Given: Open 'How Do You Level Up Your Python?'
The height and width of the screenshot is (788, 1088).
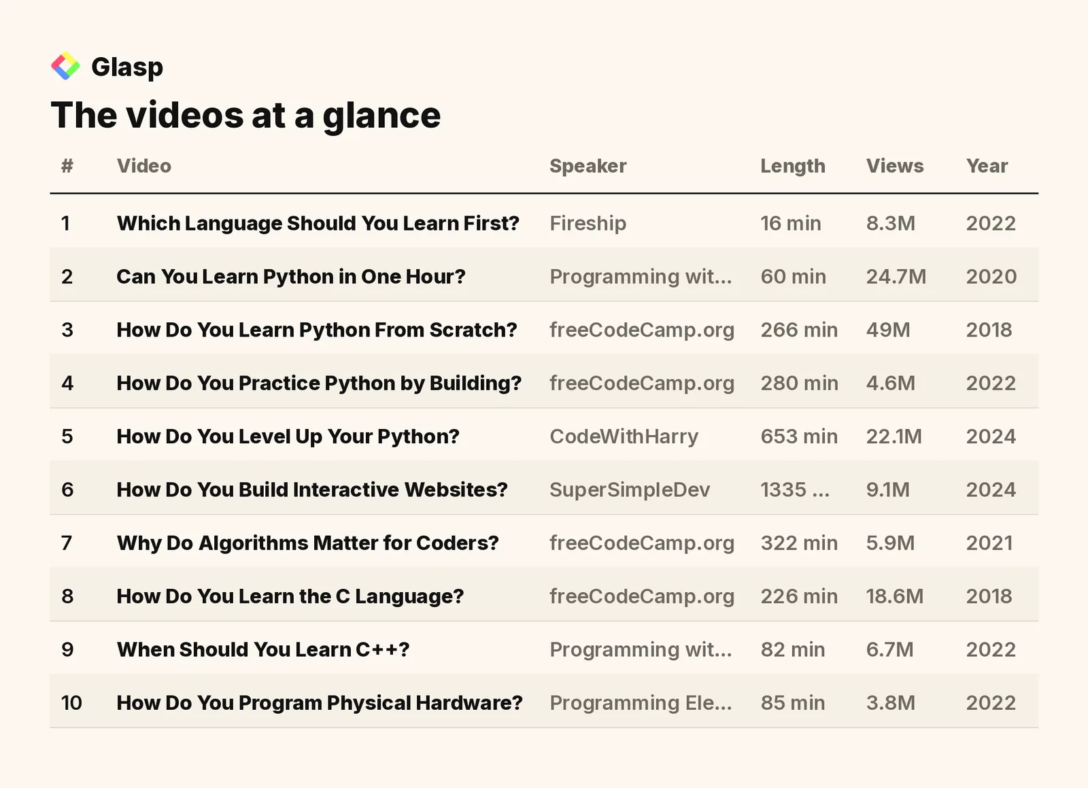Looking at the screenshot, I should [x=288, y=436].
